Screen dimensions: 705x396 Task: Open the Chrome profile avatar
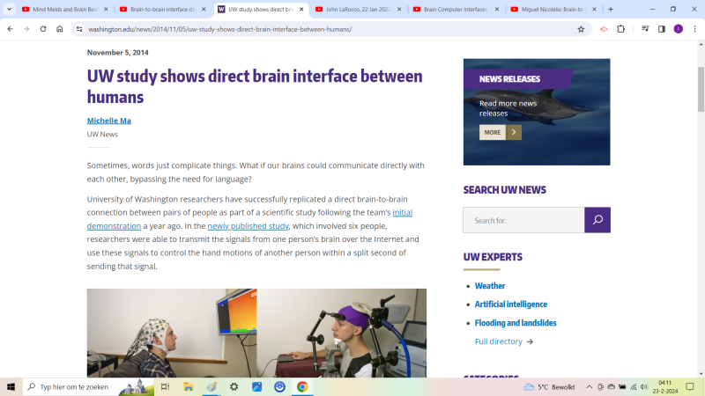[678, 29]
